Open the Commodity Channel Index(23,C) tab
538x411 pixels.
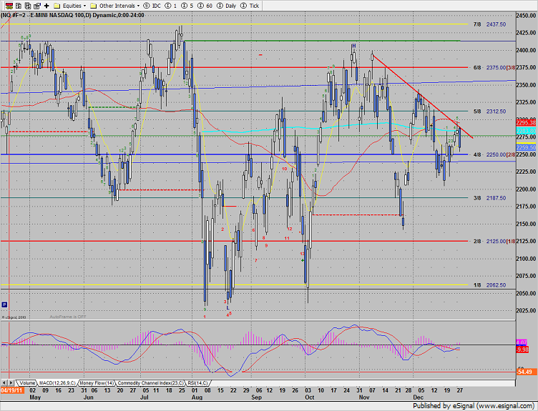point(150,383)
